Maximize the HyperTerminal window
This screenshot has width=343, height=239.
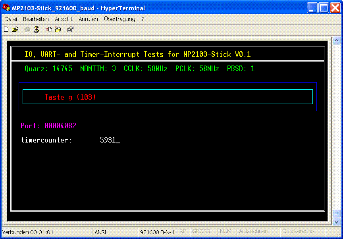tap(324, 8)
